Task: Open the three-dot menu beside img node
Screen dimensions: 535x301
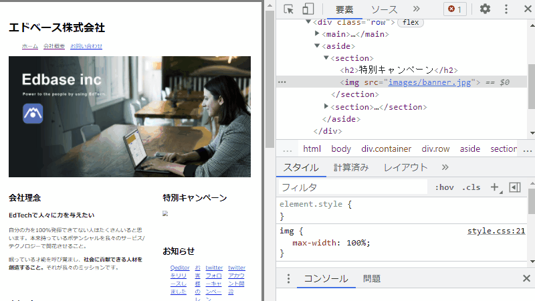Action: pyautogui.click(x=282, y=82)
